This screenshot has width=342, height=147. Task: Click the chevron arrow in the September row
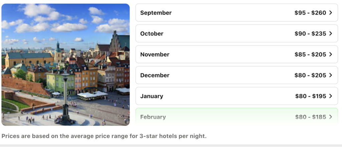331,13
